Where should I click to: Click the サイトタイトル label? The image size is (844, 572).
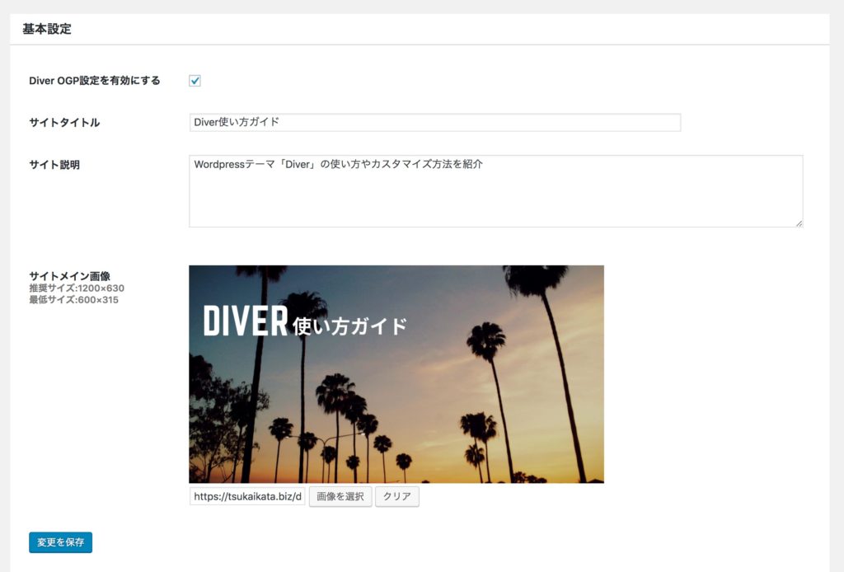64,123
